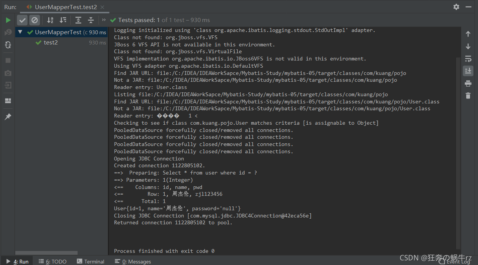Jump down the stack trace arrow

click(468, 46)
